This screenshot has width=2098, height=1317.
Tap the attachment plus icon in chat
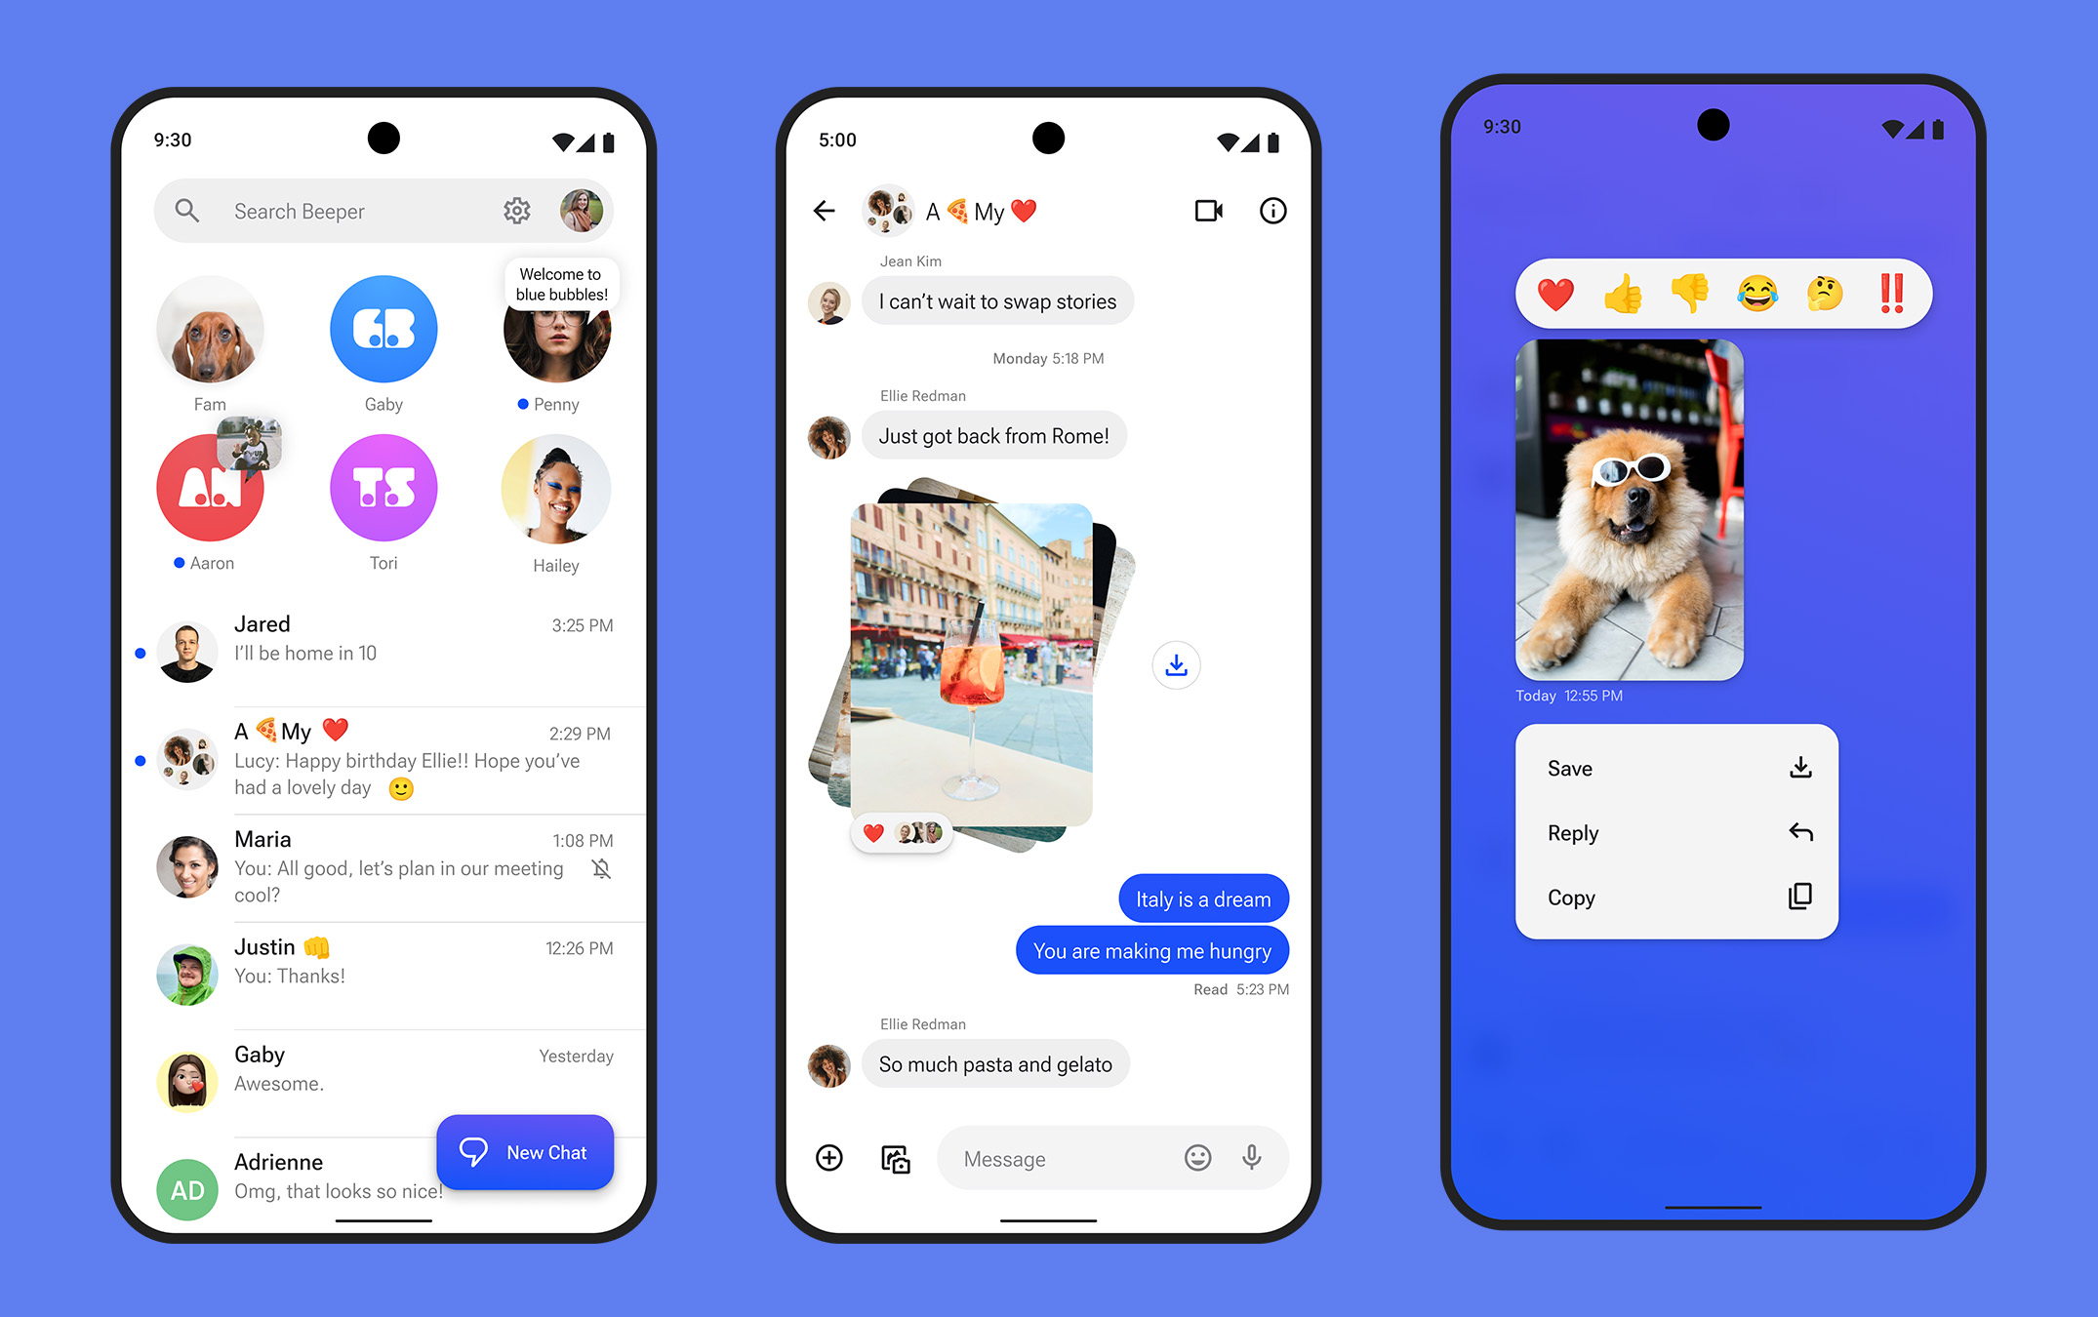(x=829, y=1156)
